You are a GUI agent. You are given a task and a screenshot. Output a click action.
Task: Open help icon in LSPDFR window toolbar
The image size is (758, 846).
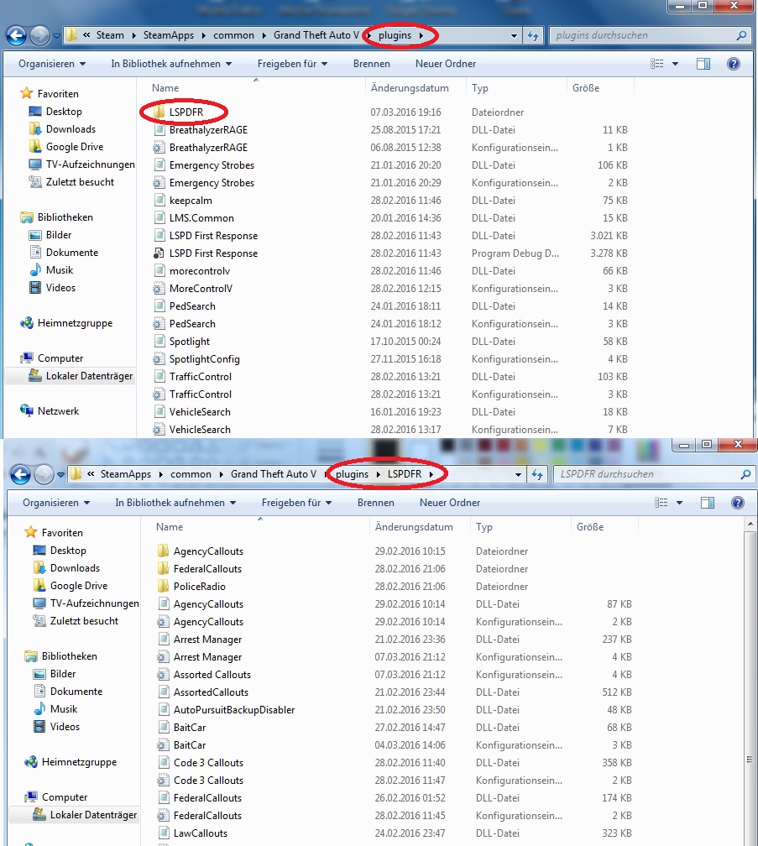coord(738,503)
